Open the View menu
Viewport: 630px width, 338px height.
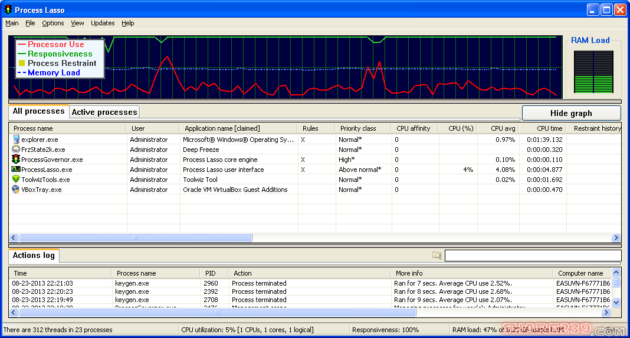(77, 23)
